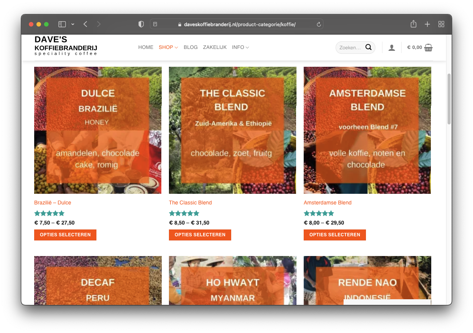Open the privacy shield report

(x=141, y=24)
